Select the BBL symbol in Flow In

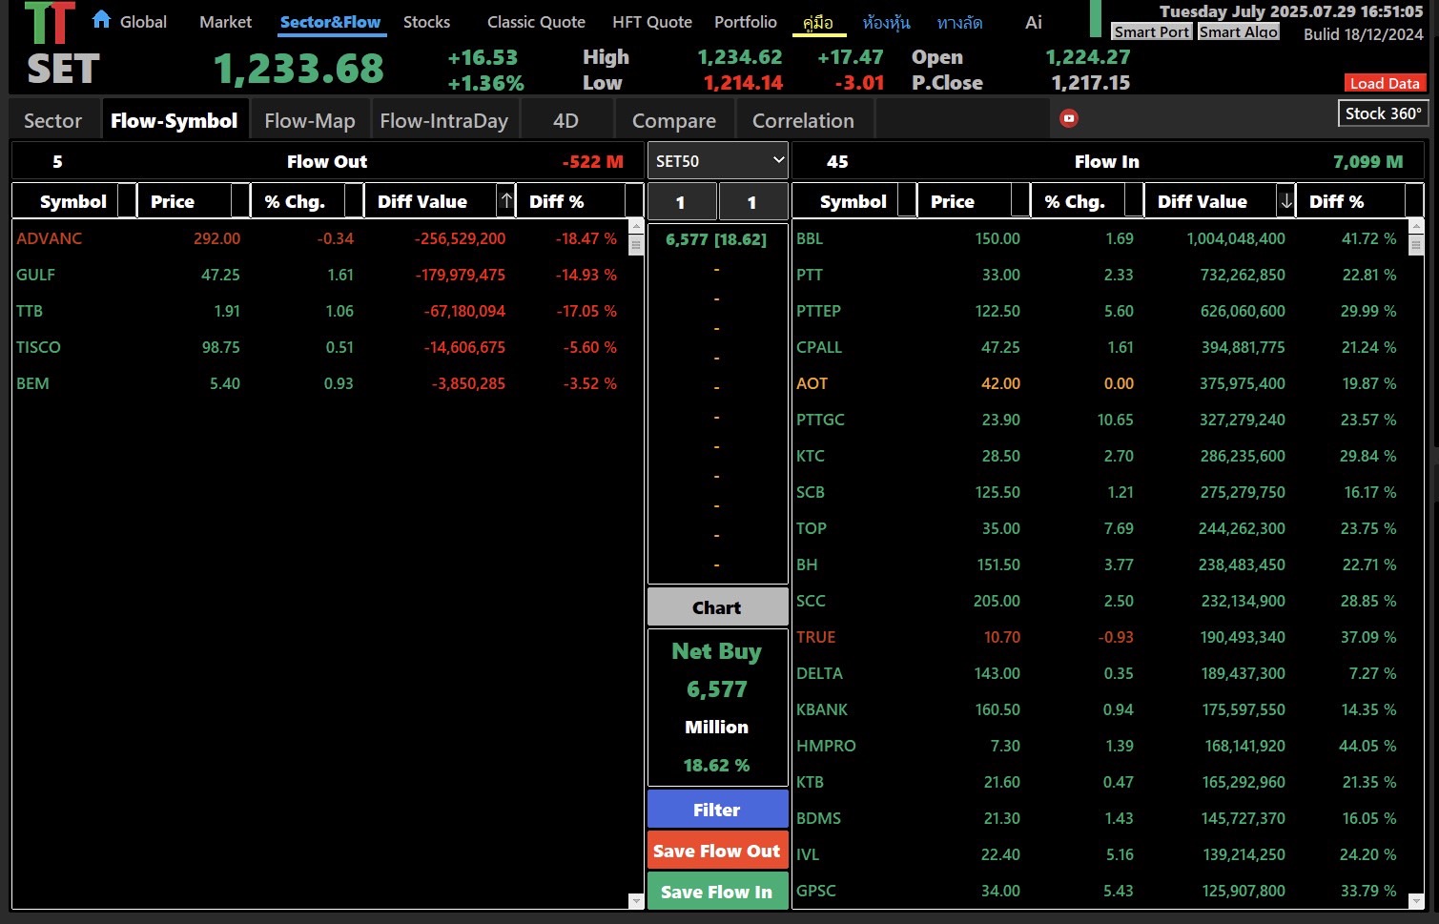coord(810,238)
